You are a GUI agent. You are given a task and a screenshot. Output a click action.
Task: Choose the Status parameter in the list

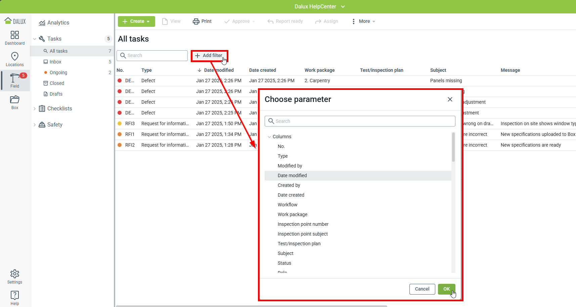click(284, 263)
